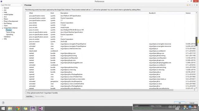Viewport: 199px width, 111px height.
Task: Select the deactivated workbench row
Action: click(110, 51)
